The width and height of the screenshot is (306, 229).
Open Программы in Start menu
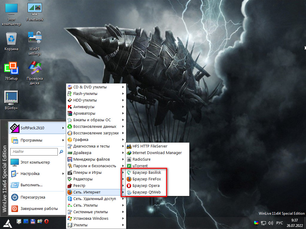pyautogui.click(x=37, y=140)
